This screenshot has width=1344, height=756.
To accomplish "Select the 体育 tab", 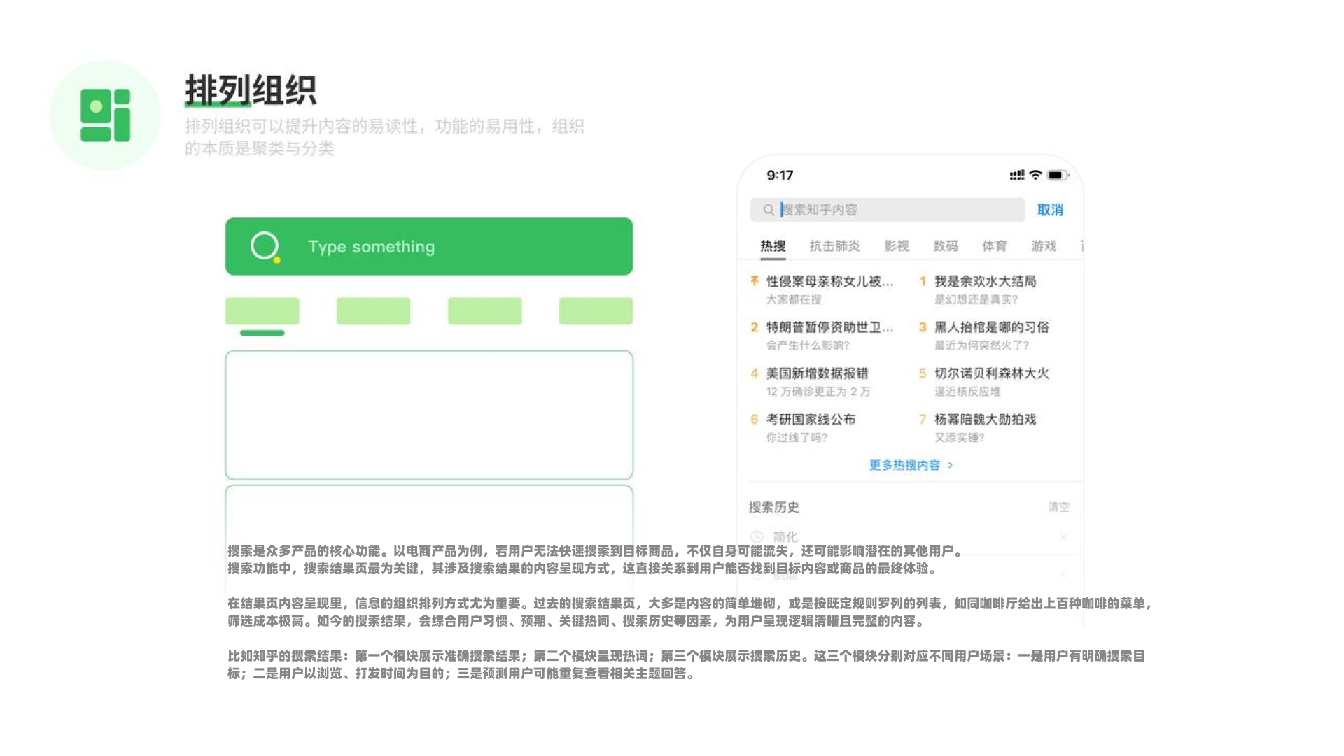I will (x=995, y=246).
